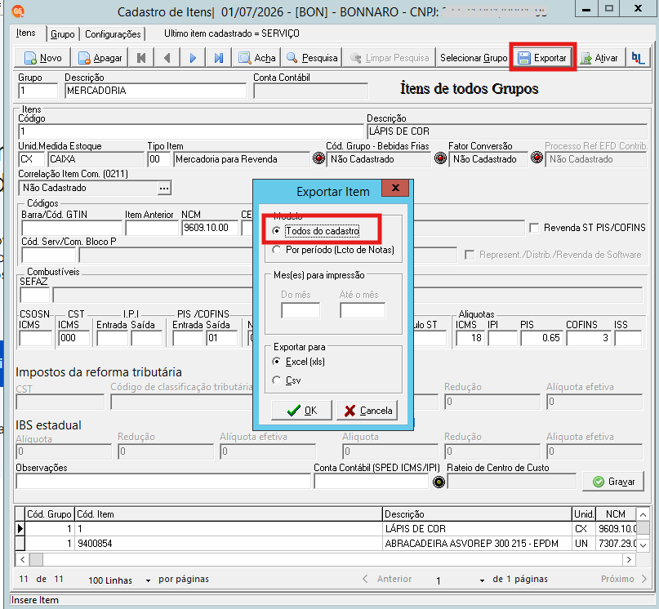Click the Exportar toolbar button

coord(542,58)
